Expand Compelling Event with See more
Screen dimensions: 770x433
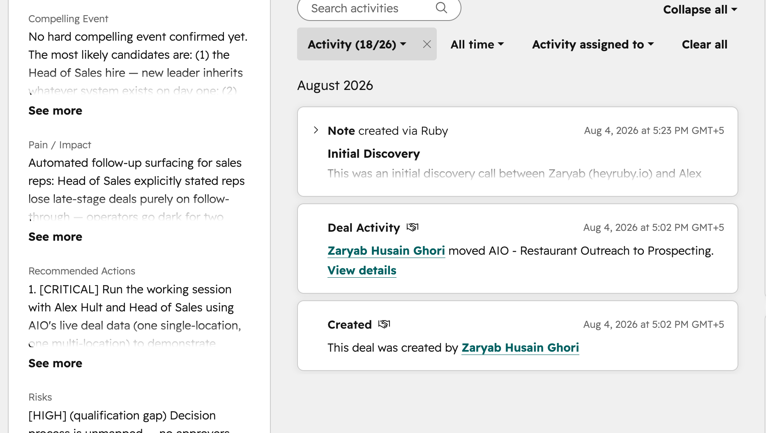[x=55, y=111]
